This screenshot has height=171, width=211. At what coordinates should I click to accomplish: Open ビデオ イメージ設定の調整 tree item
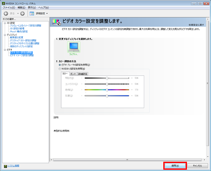(x=22, y=55)
